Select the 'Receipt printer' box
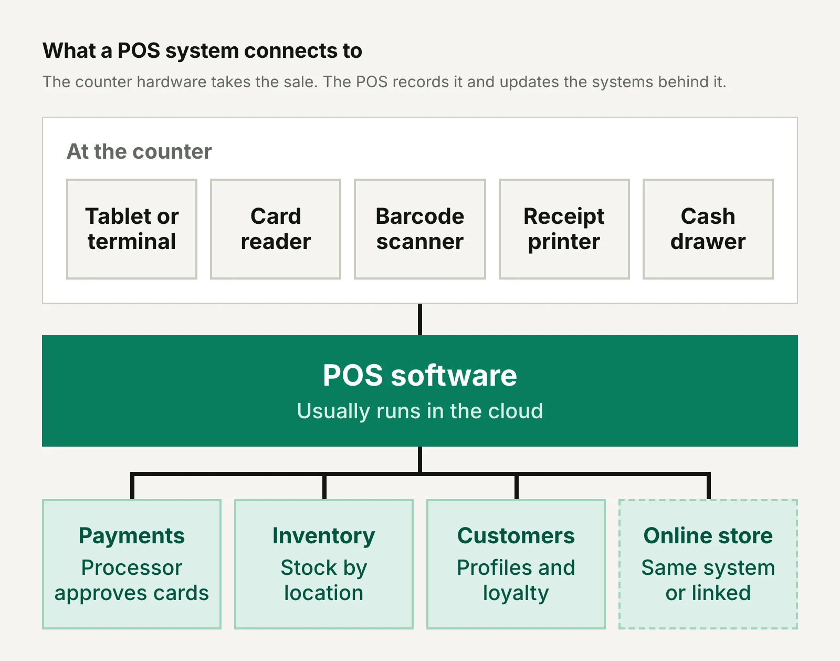The height and width of the screenshot is (661, 840). 564,229
